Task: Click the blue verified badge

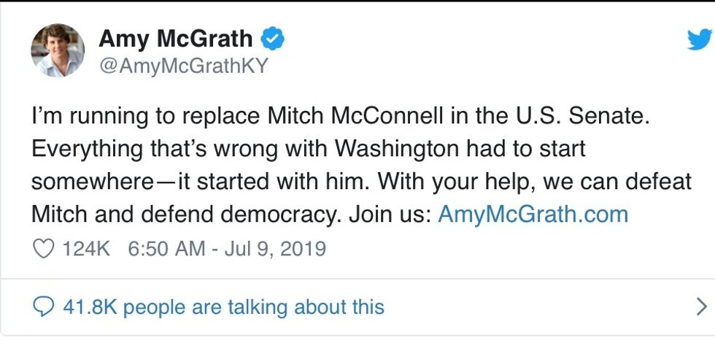Action: tap(273, 39)
